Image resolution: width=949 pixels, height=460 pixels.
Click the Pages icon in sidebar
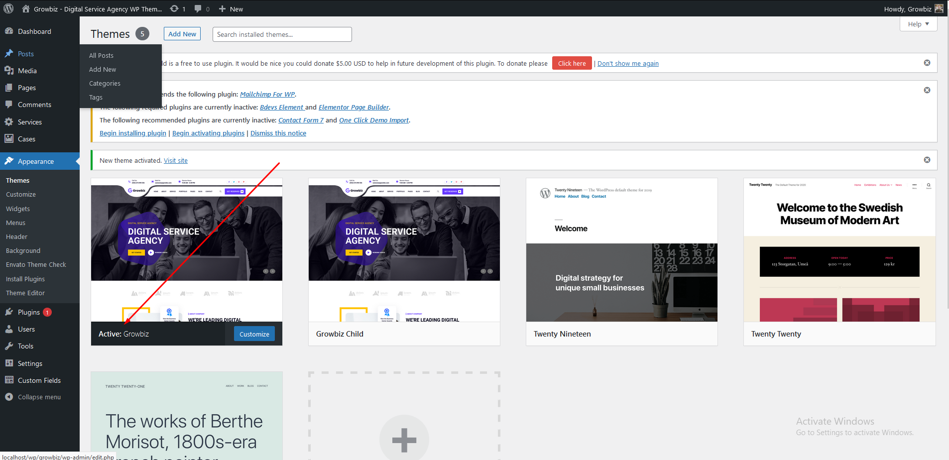click(x=9, y=87)
